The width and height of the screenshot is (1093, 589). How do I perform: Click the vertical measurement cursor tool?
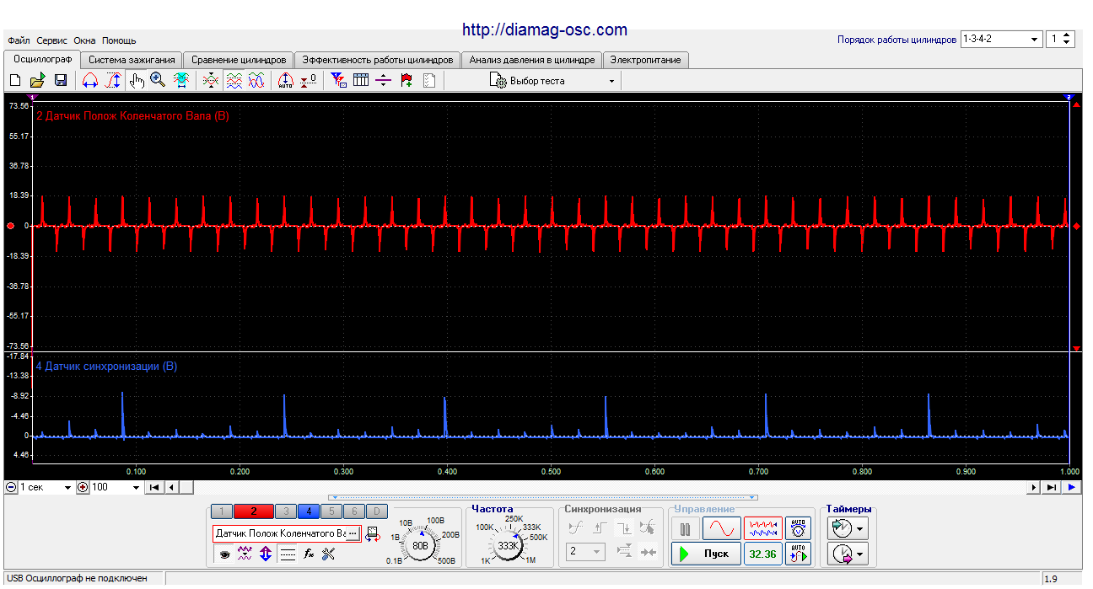pos(114,81)
